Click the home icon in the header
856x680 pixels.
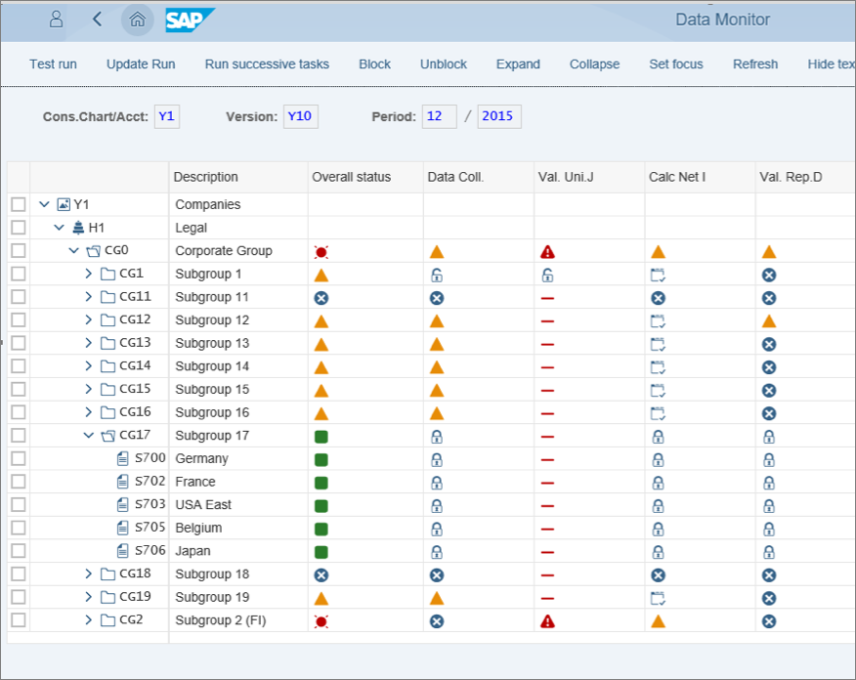[137, 20]
